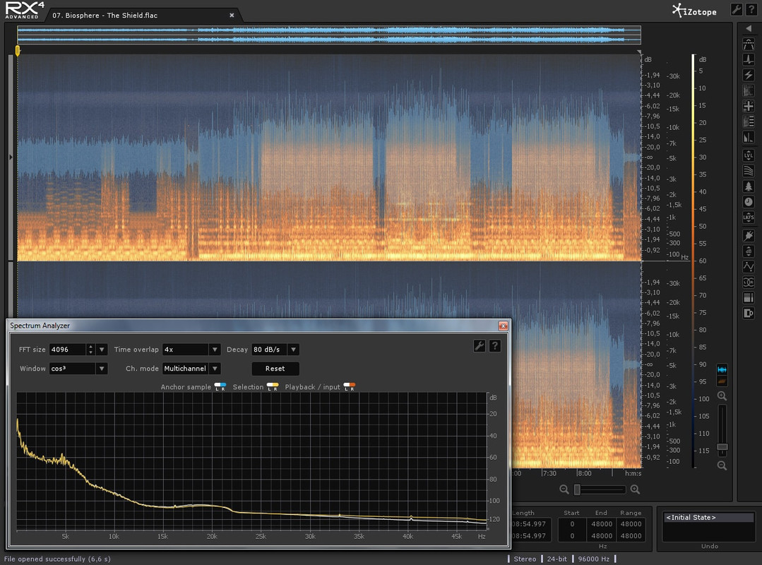Toggle Selection L/R display
Screen dimensions: 762x565
(x=273, y=387)
